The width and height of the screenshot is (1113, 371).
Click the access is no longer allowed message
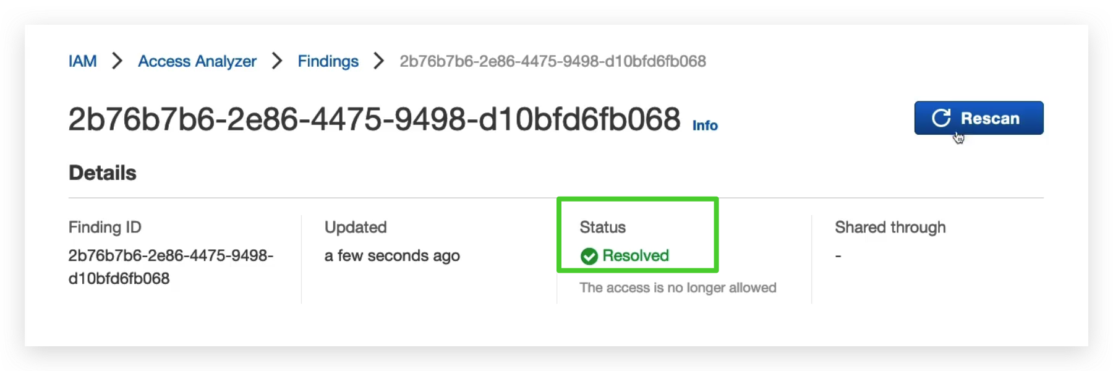pos(678,287)
